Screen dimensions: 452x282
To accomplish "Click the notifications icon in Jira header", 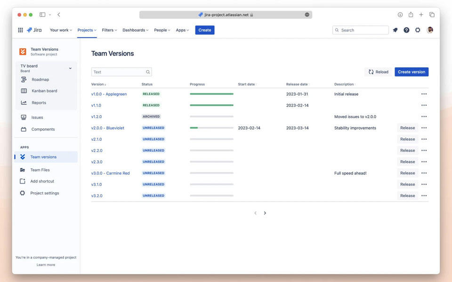I will click(x=395, y=30).
